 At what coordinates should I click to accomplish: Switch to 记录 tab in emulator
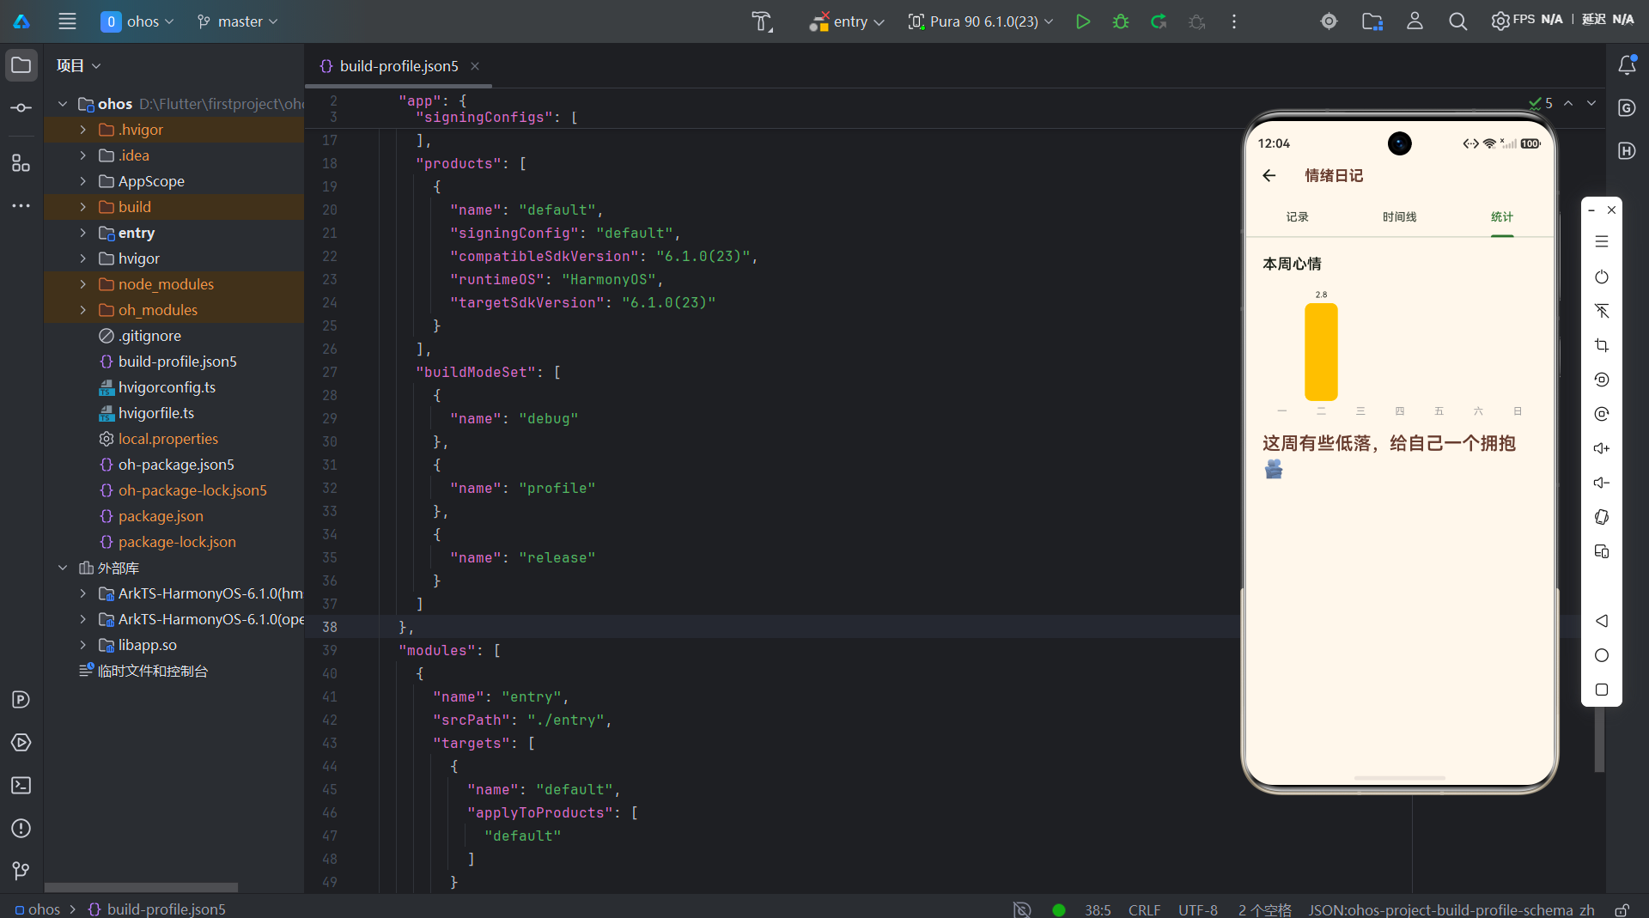point(1297,216)
